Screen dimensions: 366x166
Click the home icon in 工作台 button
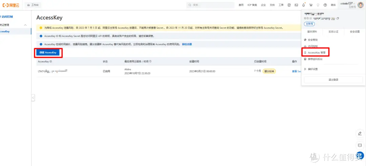tap(28, 5)
